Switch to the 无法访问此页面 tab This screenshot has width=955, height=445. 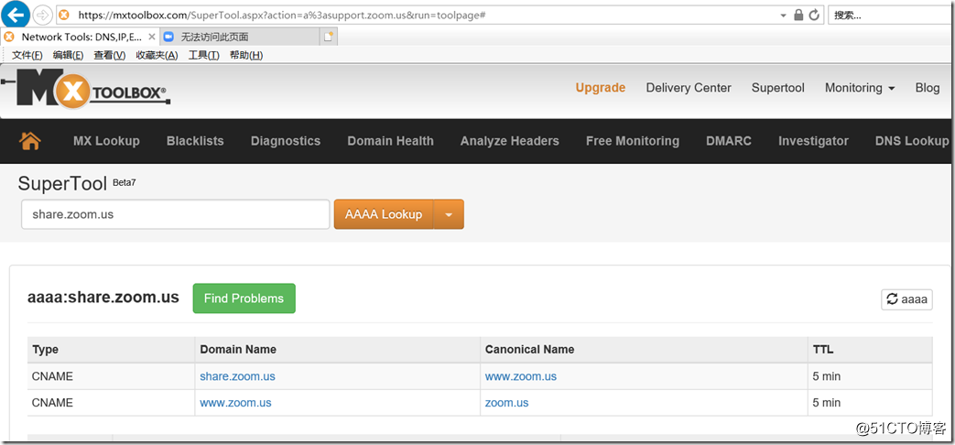click(239, 37)
